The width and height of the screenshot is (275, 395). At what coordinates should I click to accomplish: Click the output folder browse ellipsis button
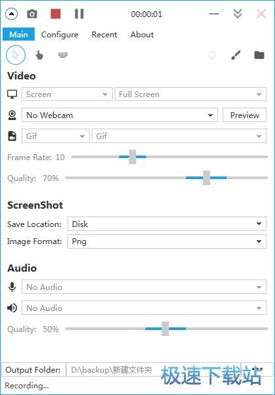pos(257,369)
